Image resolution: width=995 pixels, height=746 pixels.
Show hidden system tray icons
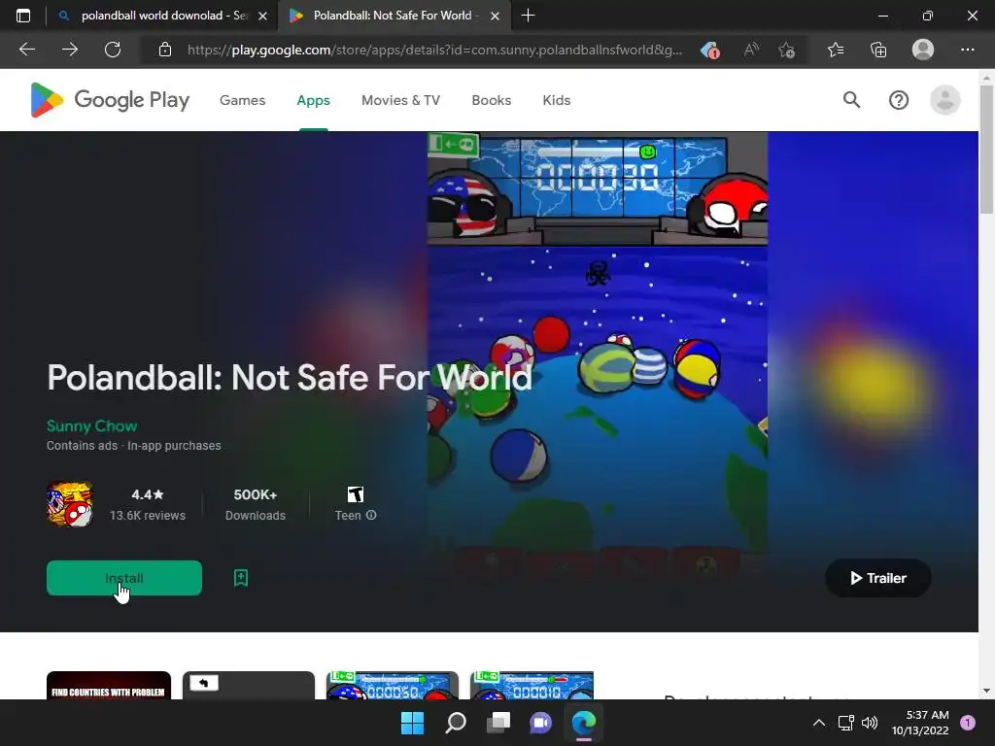coord(819,723)
